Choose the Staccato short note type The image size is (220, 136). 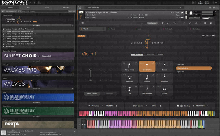181,64
